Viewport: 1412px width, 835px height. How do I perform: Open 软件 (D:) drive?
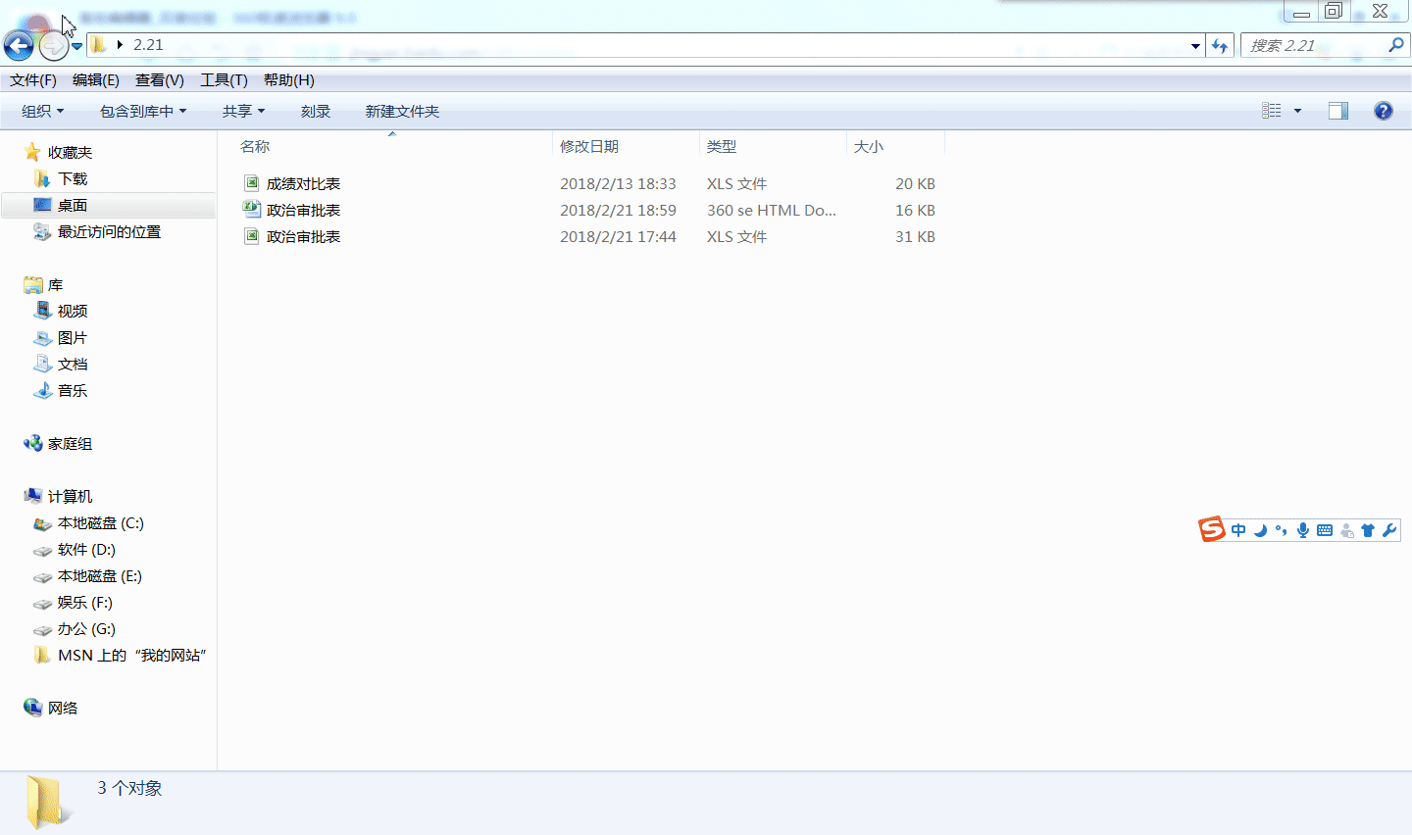86,550
